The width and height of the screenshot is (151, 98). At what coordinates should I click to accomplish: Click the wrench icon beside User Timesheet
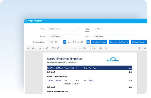pos(26,21)
